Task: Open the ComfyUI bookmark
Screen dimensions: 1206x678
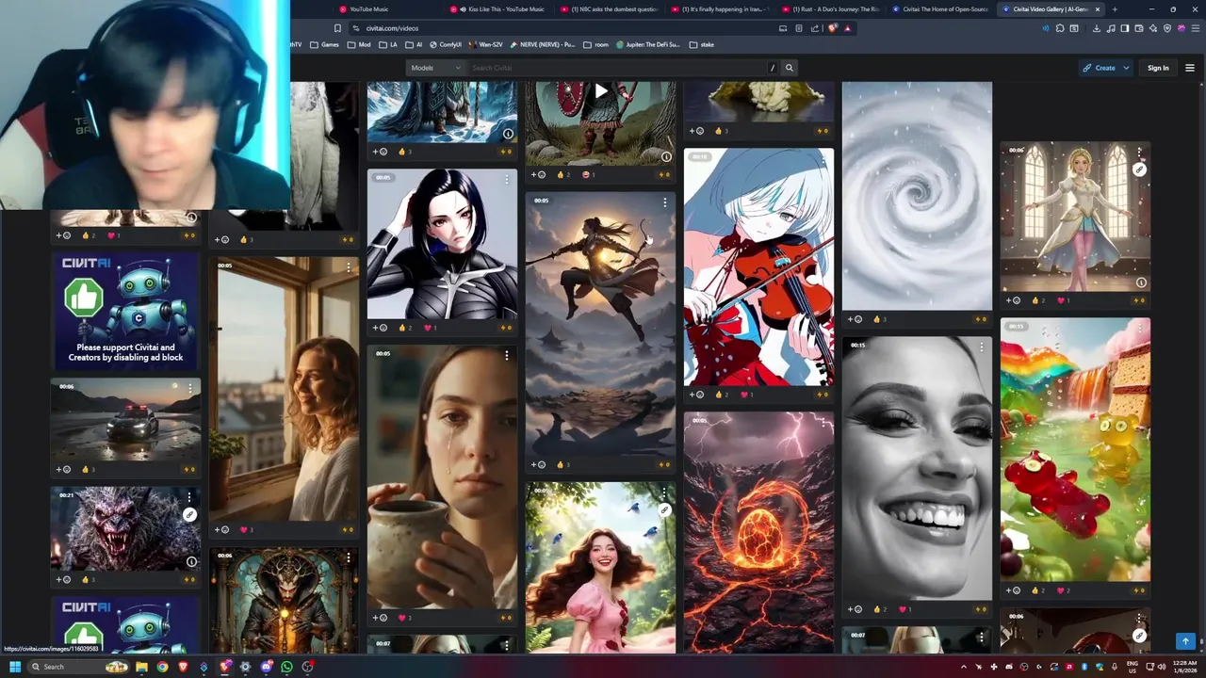Action: pos(446,44)
